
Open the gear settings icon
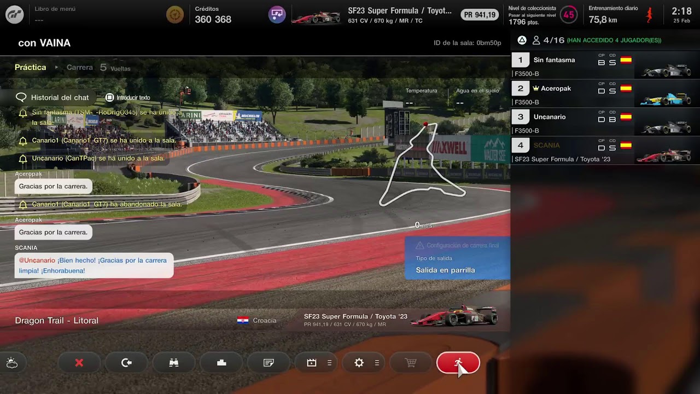(359, 363)
